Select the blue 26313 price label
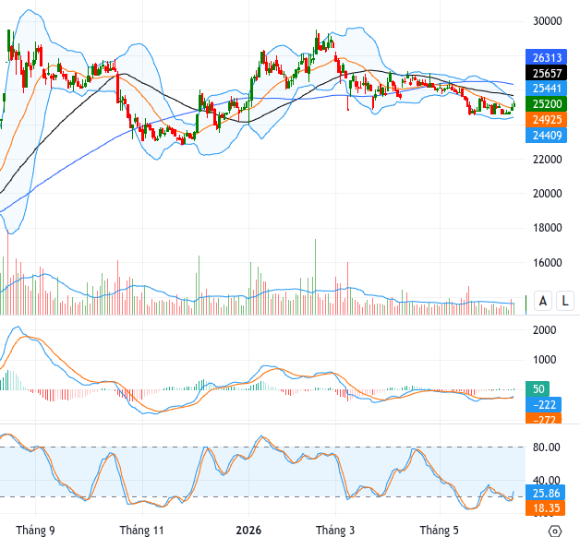The height and width of the screenshot is (537, 580). pos(547,57)
